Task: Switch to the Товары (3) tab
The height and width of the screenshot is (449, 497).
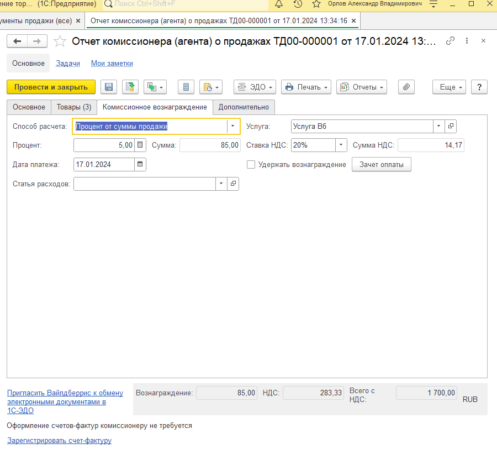Action: pos(74,107)
